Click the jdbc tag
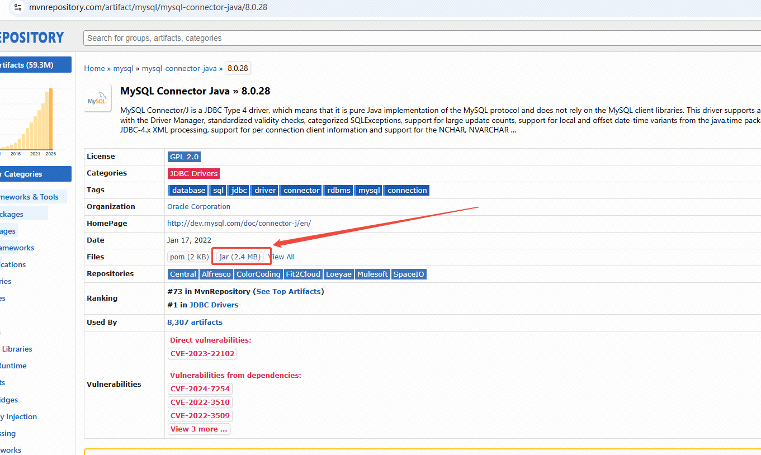The height and width of the screenshot is (455, 761). [239, 190]
